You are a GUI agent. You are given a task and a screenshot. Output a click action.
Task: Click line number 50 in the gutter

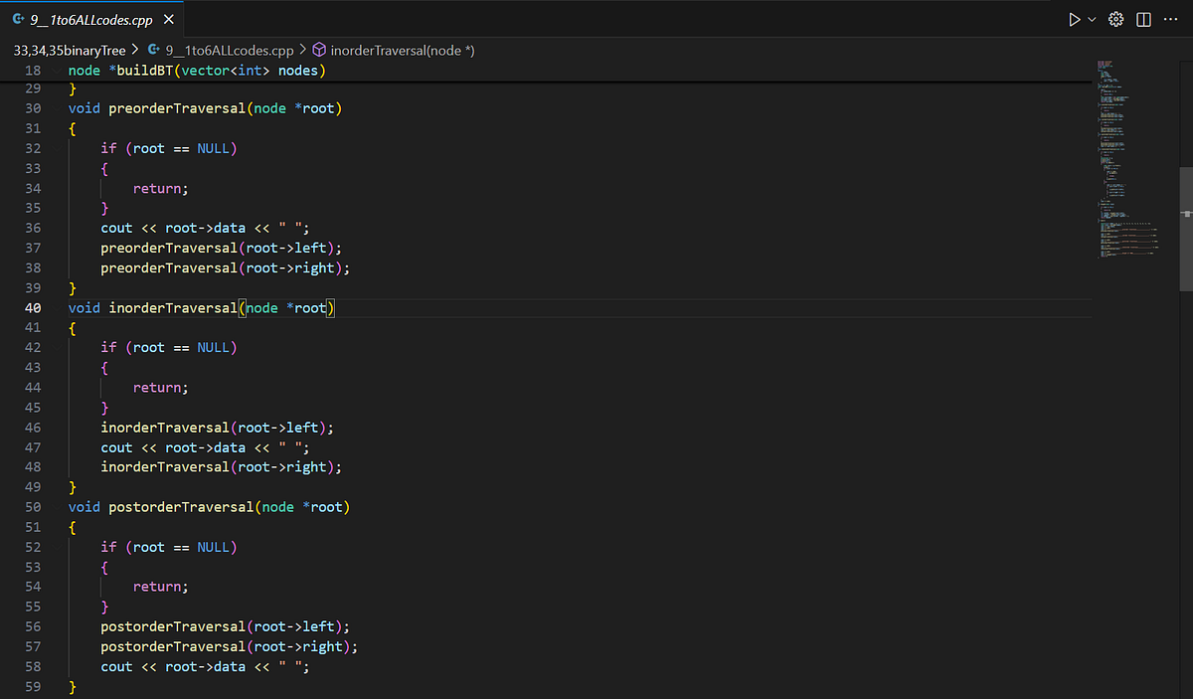pyautogui.click(x=32, y=507)
